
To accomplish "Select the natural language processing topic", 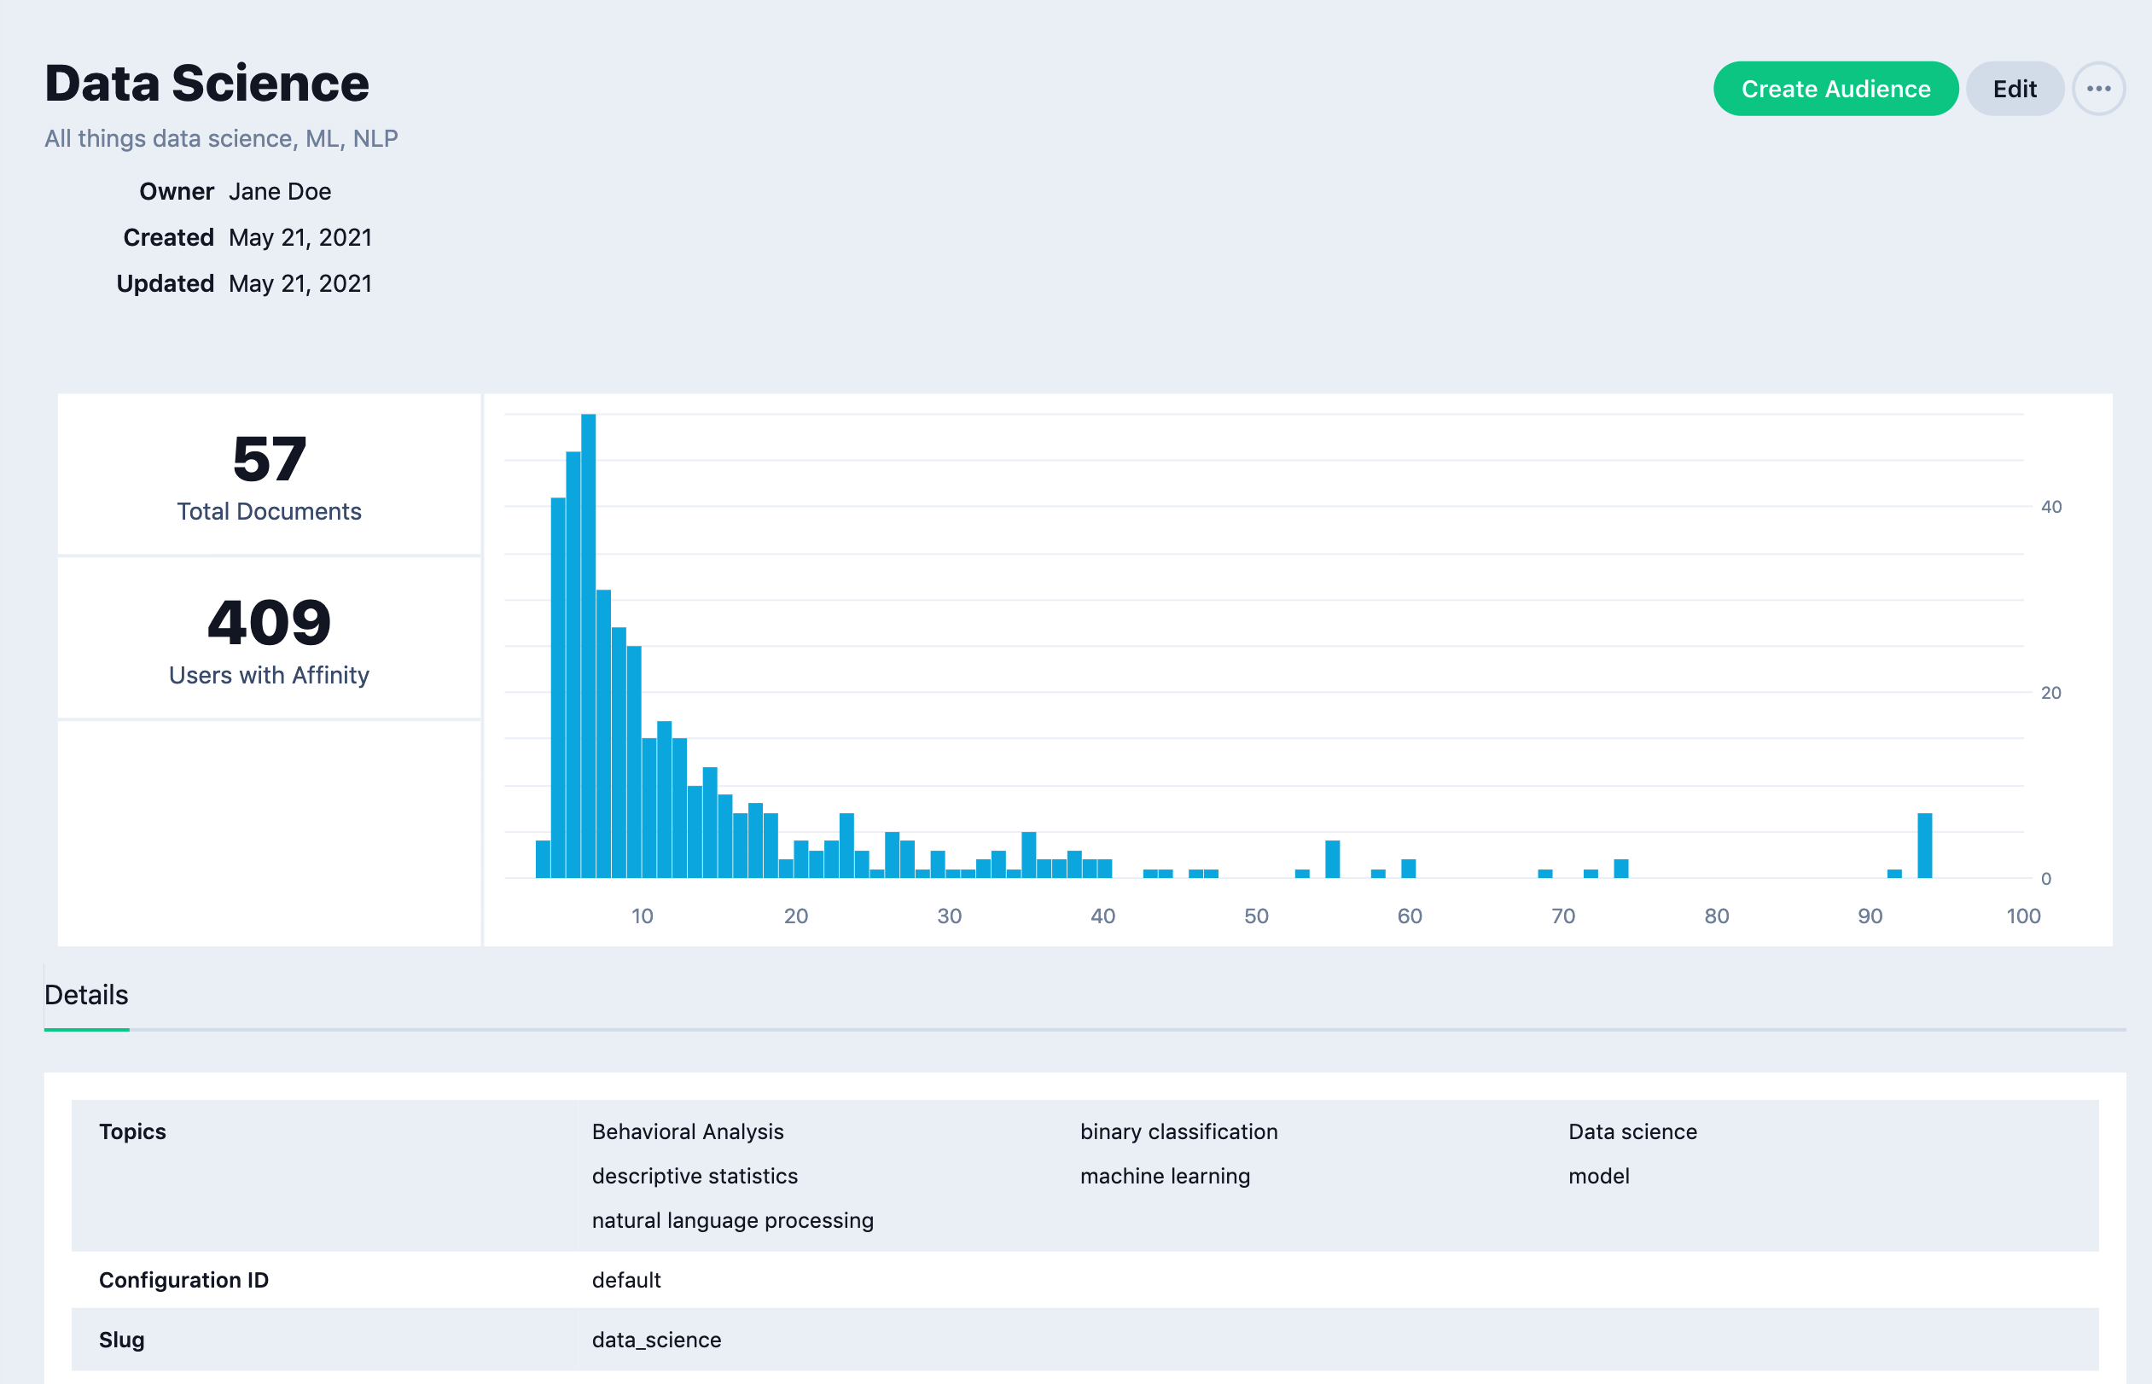I will (x=732, y=1220).
